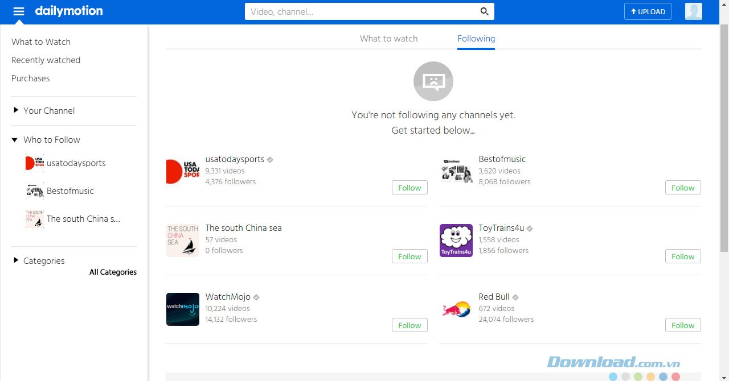The height and width of the screenshot is (381, 729).
Task: Click the WatchMojo channel logo
Action: (182, 309)
